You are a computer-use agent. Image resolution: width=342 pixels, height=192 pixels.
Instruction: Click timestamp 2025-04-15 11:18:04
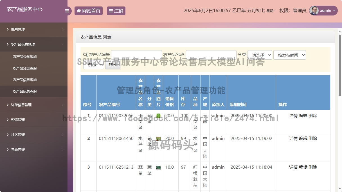click(251, 167)
